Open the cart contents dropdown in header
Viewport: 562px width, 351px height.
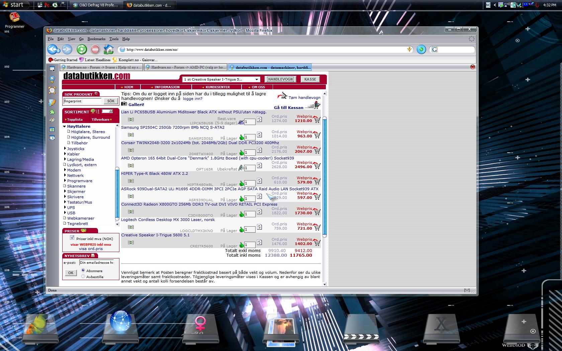click(221, 79)
